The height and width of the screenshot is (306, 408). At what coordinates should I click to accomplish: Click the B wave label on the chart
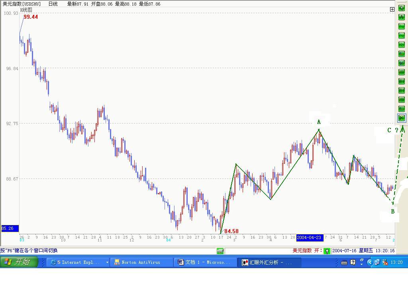pyautogui.click(x=392, y=211)
